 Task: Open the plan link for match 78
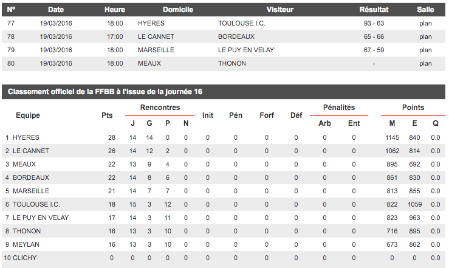coord(425,36)
